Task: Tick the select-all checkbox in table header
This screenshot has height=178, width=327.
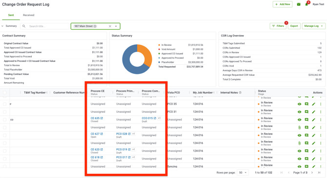Action: tap(4, 92)
